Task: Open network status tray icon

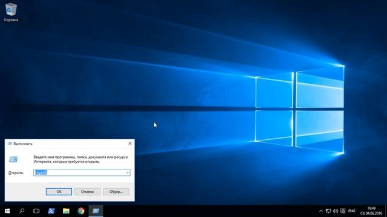Action: (x=328, y=211)
